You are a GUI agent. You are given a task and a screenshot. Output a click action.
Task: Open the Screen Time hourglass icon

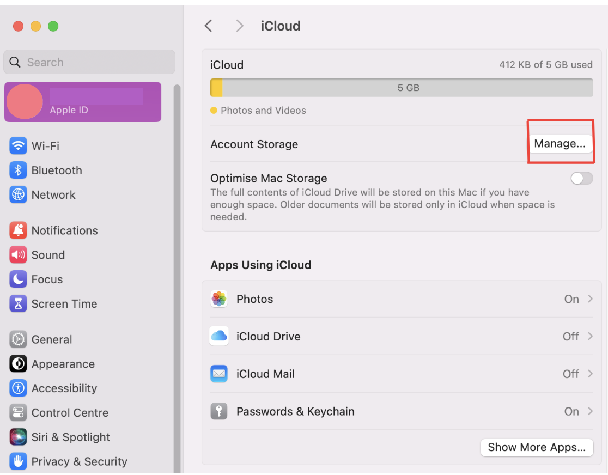(x=18, y=303)
